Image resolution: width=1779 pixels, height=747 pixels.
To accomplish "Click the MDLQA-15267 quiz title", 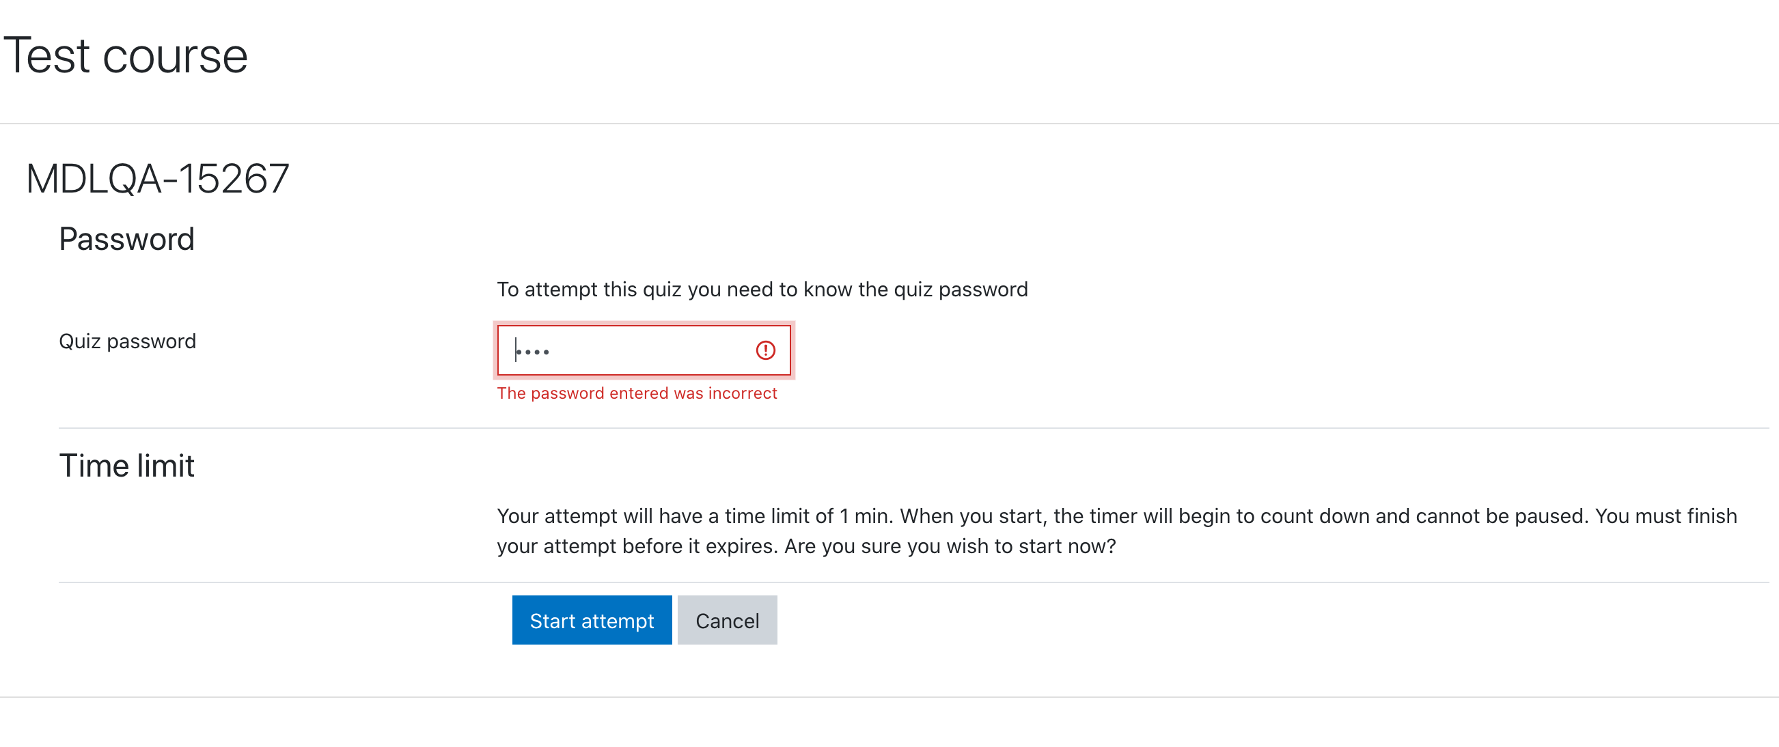I will click(157, 178).
